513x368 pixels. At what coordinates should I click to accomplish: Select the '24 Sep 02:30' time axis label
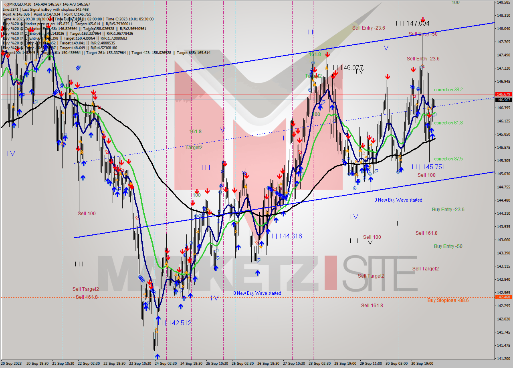[166, 364]
